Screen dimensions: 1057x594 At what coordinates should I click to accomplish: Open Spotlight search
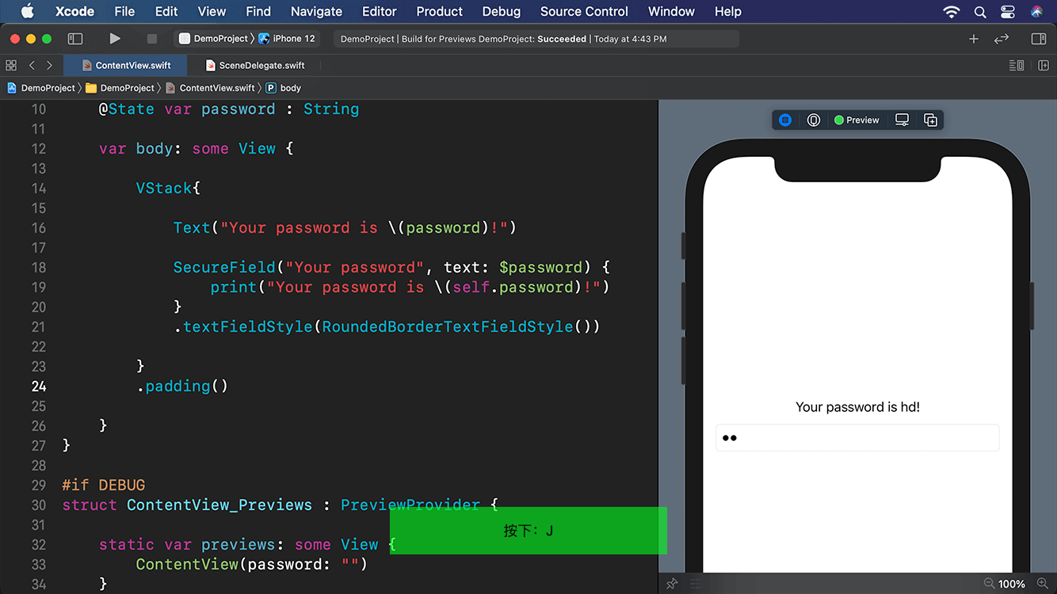(x=980, y=11)
